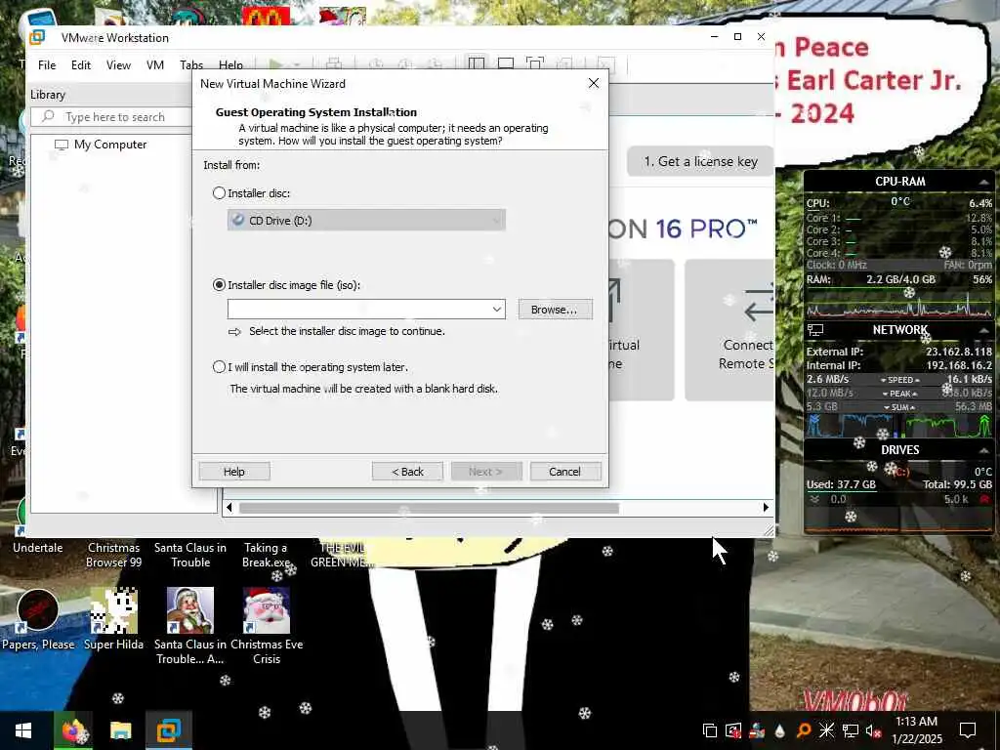The height and width of the screenshot is (750, 1000).
Task: Open the Windows Start menu
Action: tap(23, 730)
